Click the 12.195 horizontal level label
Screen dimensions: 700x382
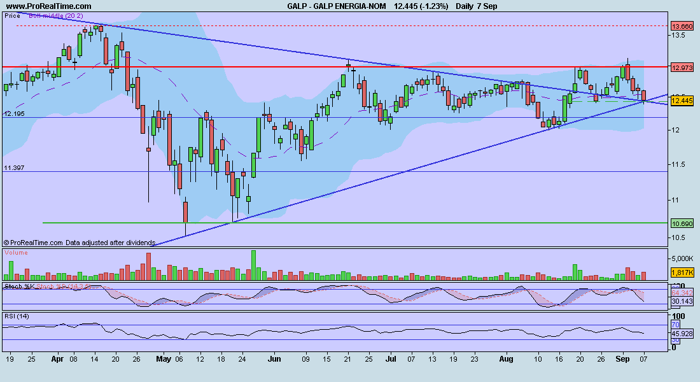(x=14, y=114)
